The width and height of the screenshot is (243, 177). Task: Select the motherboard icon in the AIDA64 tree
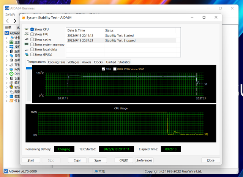(x=11, y=42)
